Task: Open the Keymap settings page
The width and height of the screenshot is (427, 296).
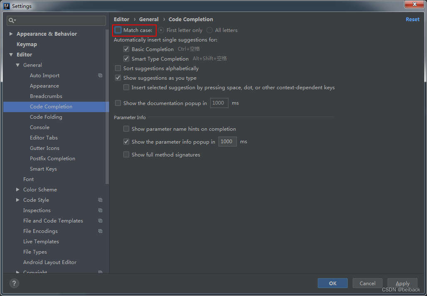Action: (x=27, y=44)
